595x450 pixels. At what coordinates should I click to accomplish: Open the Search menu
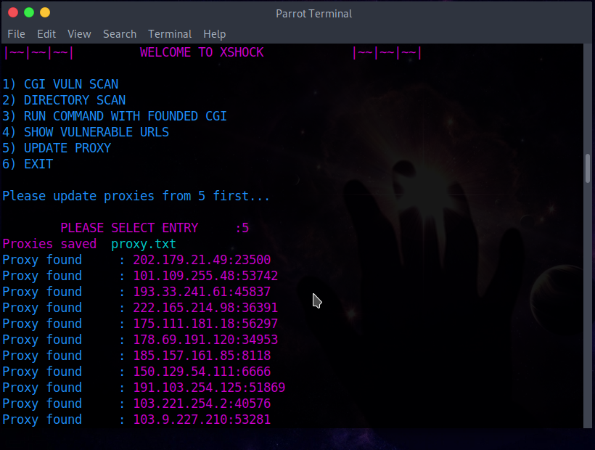pyautogui.click(x=120, y=34)
